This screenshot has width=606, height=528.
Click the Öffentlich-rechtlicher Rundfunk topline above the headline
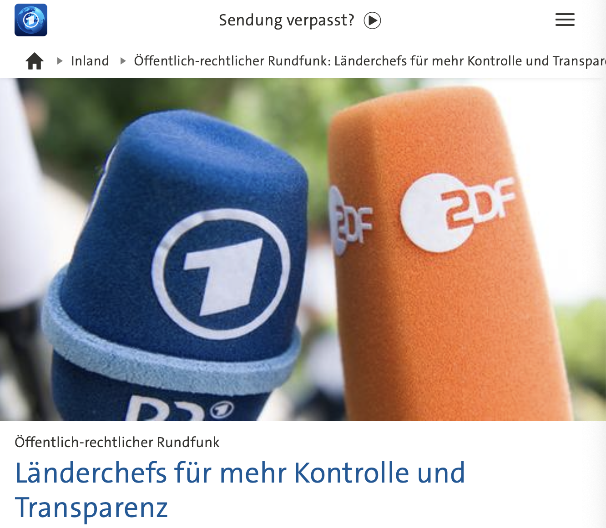tap(117, 442)
